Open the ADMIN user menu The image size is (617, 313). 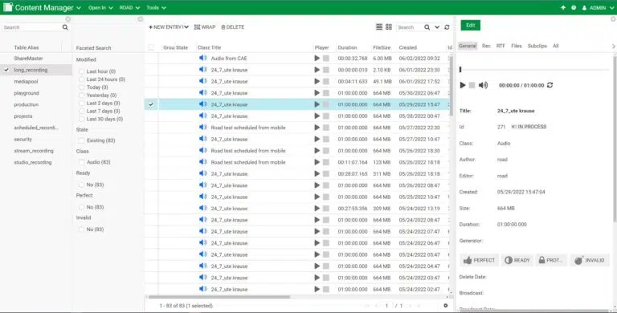pos(598,7)
